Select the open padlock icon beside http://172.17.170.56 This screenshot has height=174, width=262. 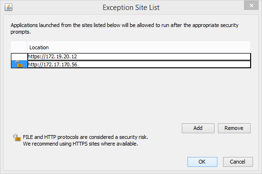coord(19,64)
